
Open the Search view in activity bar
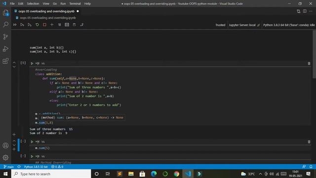click(x=5, y=25)
